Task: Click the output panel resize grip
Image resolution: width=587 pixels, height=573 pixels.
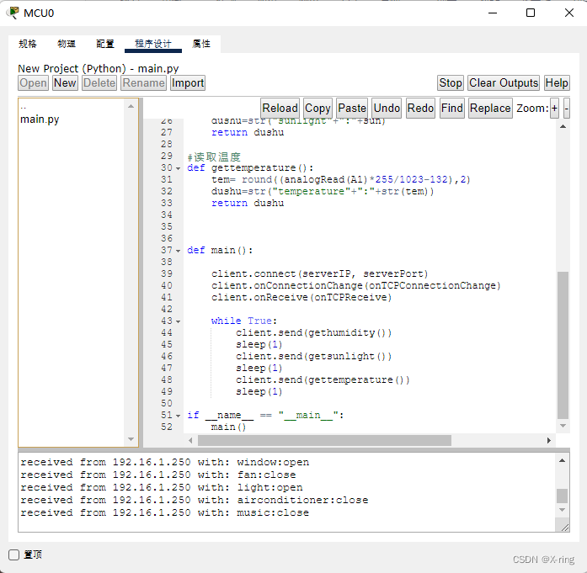Action: coord(565,528)
